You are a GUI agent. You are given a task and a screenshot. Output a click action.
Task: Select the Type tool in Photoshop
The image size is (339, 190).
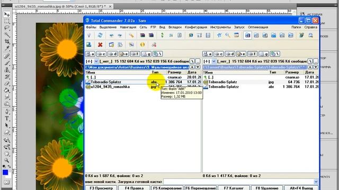(x=7, y=118)
